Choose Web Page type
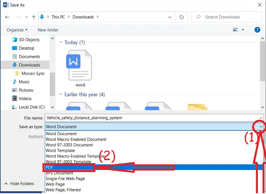 tap(154, 184)
